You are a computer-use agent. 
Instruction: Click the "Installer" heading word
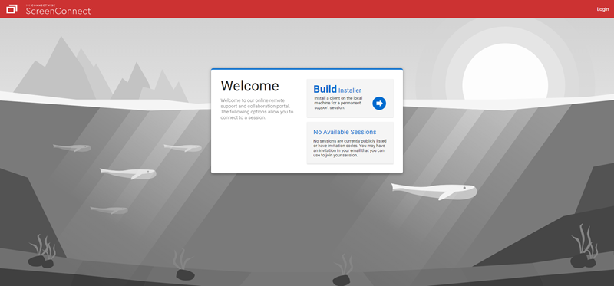click(x=350, y=90)
